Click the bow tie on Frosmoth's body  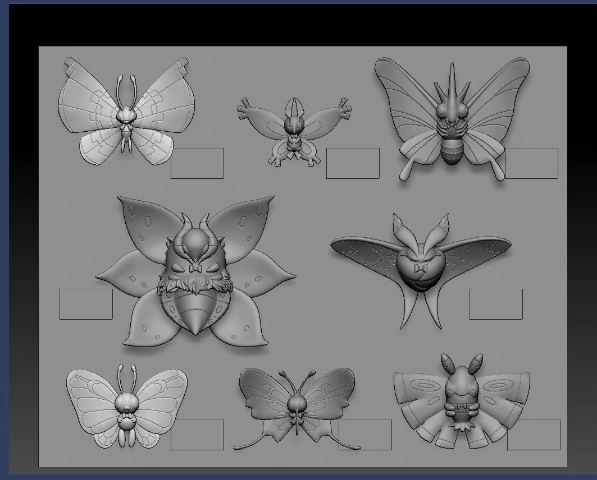point(420,269)
